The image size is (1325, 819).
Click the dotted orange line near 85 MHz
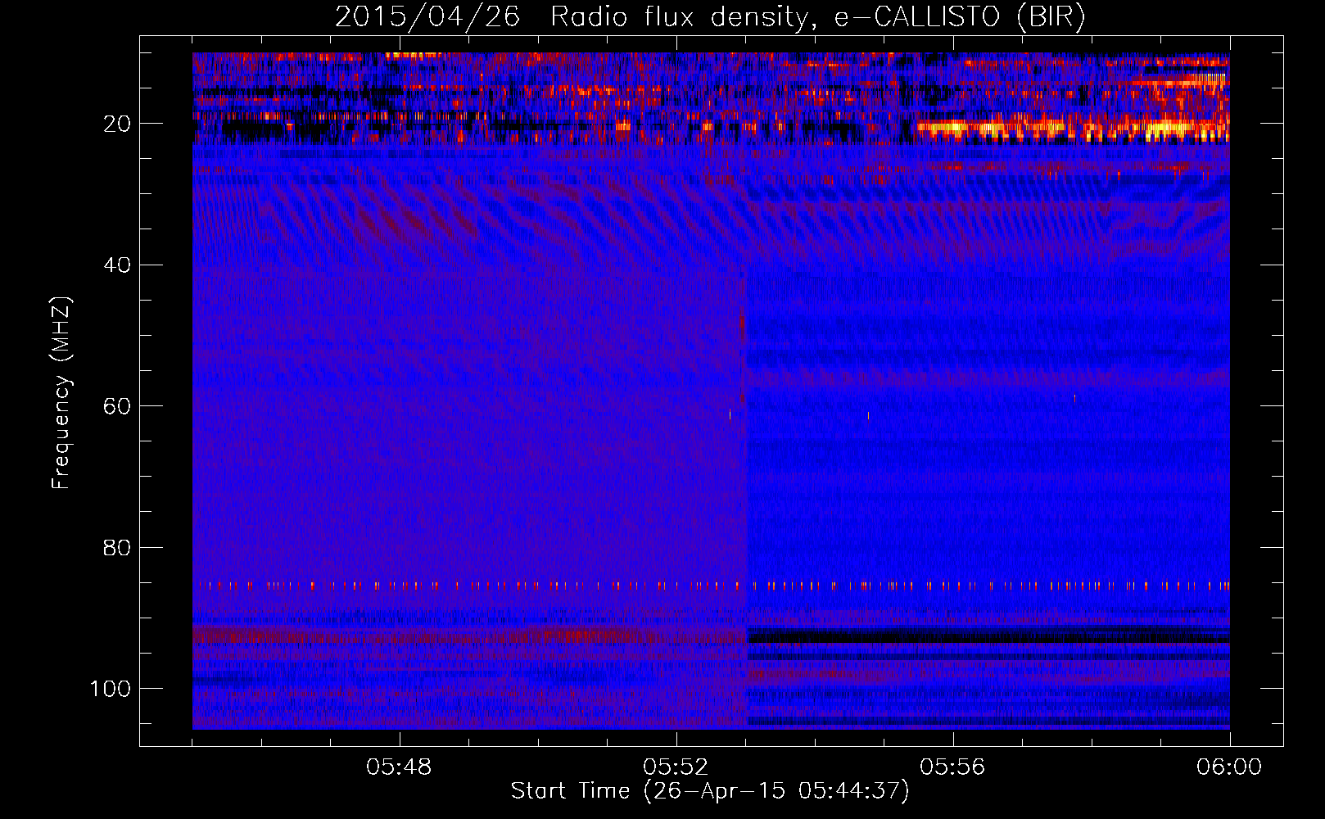(711, 586)
